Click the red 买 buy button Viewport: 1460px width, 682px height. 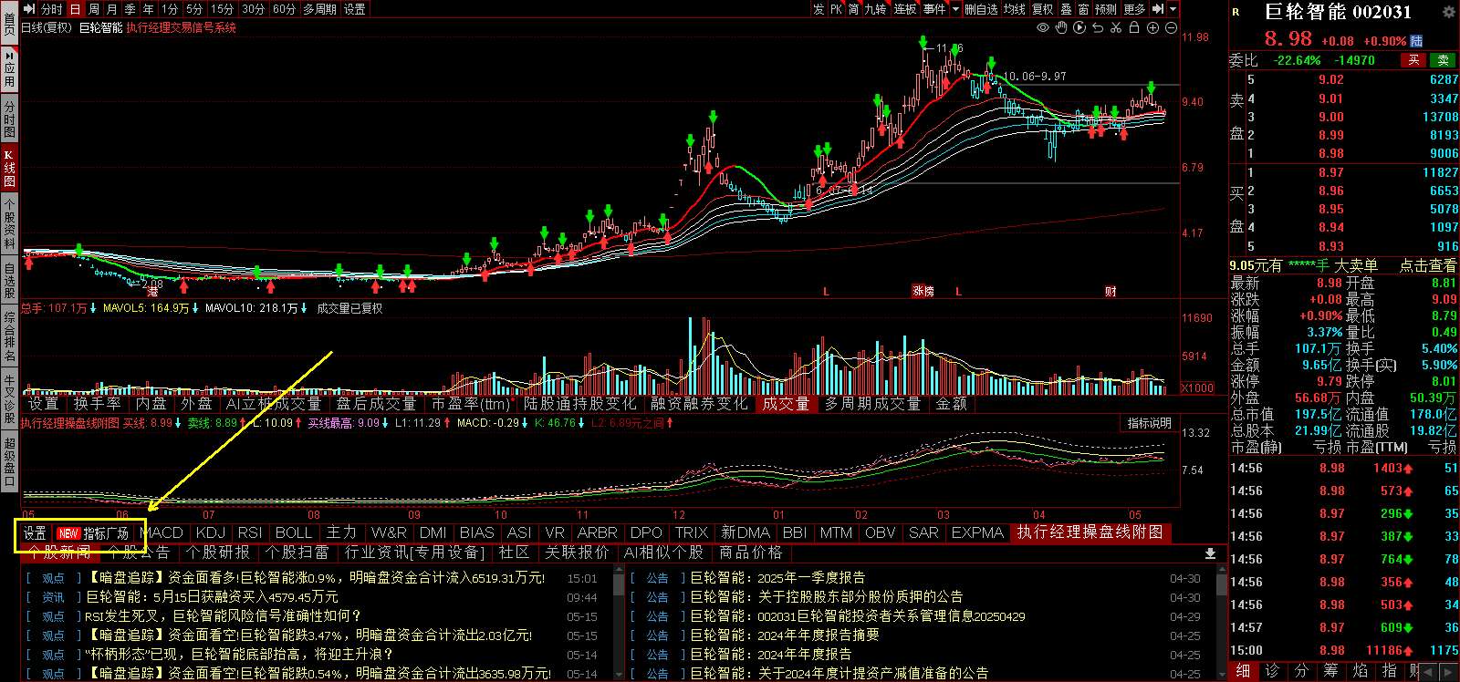pyautogui.click(x=1413, y=60)
